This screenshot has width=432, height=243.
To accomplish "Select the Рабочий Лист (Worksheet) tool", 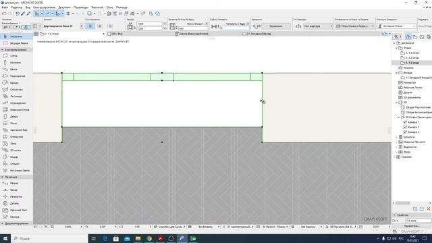I will 16,210.
